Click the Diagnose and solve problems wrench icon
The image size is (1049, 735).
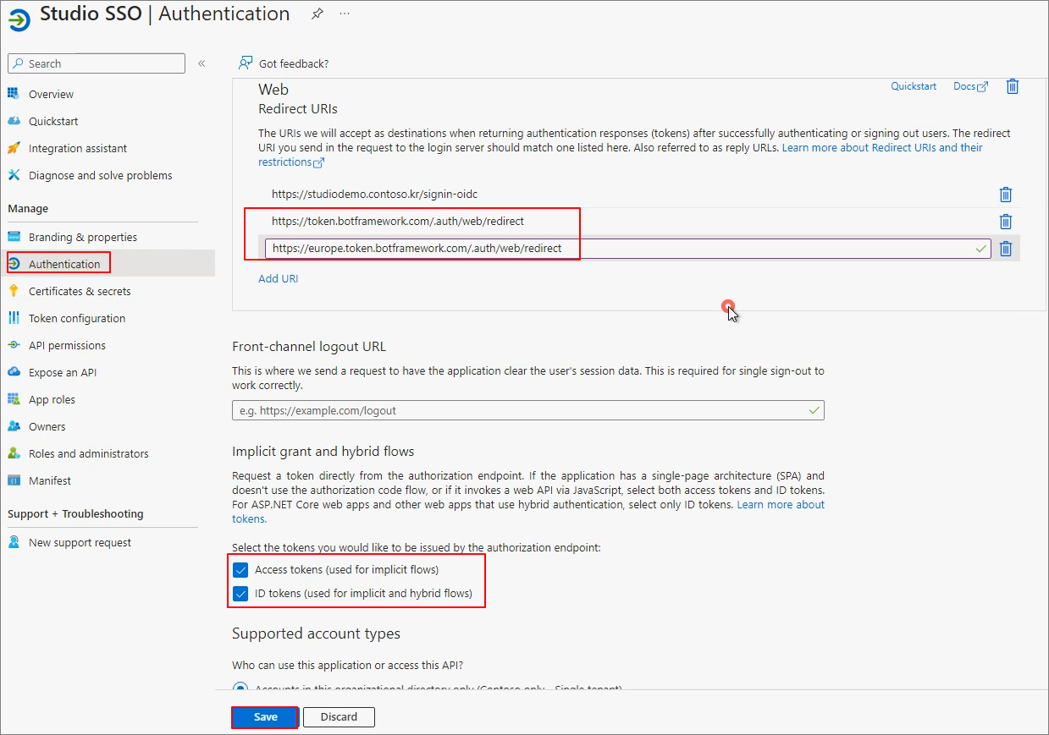tap(14, 175)
